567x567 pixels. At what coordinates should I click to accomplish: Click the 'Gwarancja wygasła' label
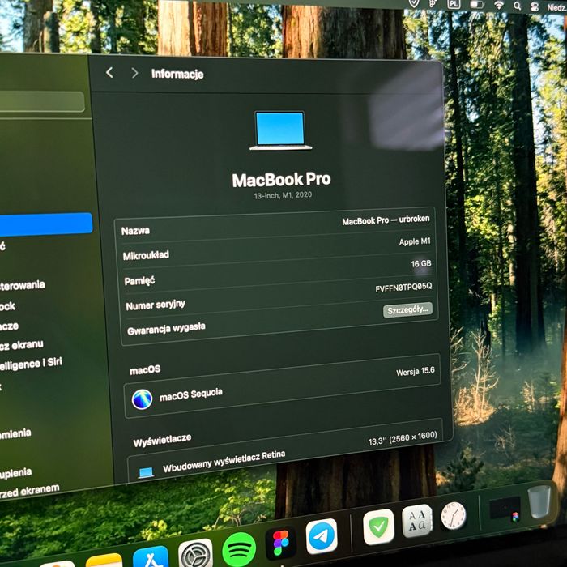pyautogui.click(x=166, y=329)
